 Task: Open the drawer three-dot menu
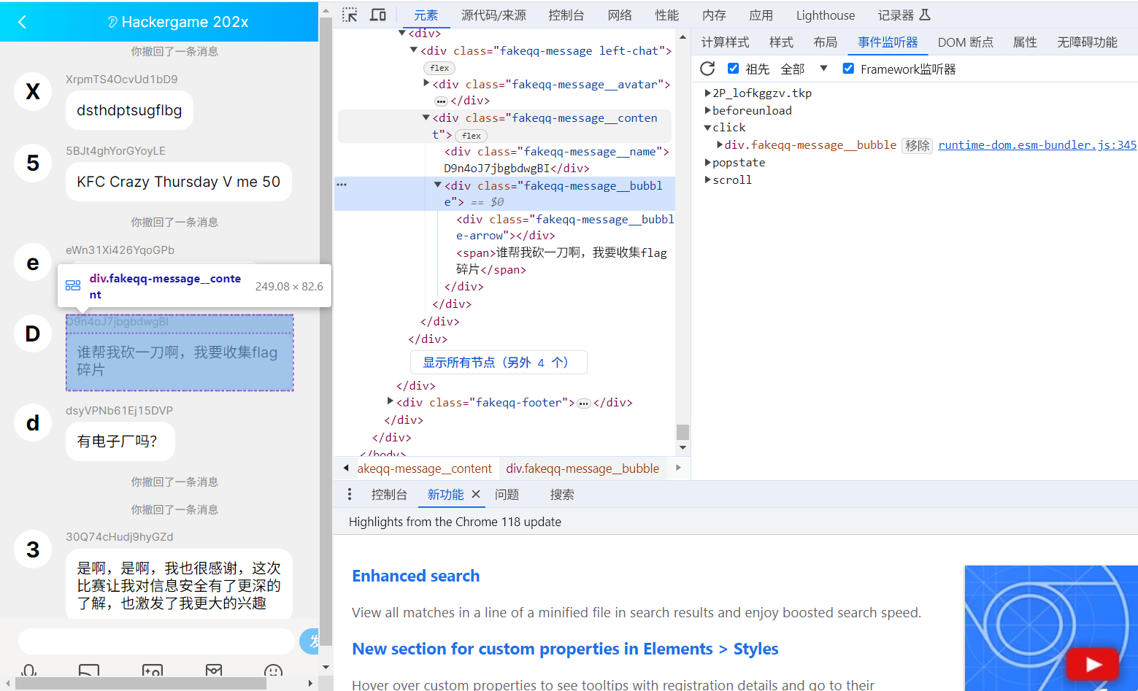(x=350, y=494)
